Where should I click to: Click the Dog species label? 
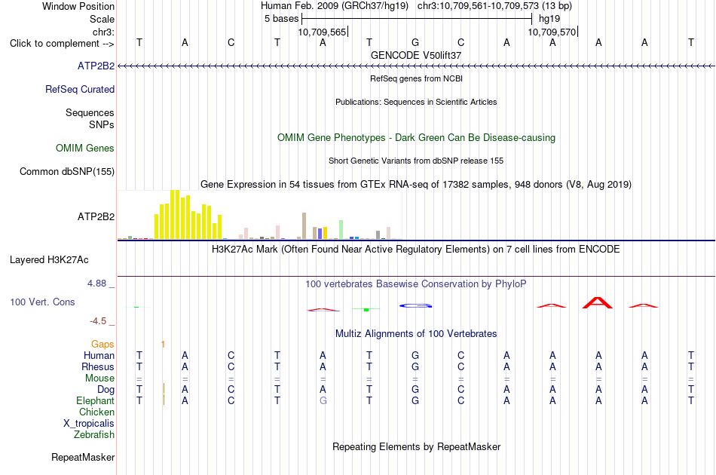coord(106,390)
